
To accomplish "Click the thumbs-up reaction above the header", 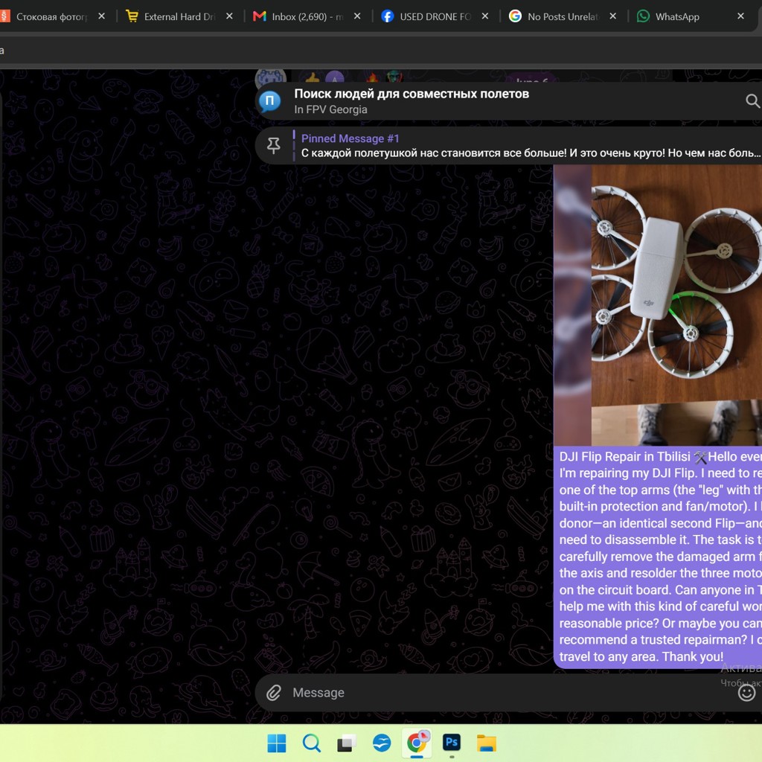I will click(x=312, y=78).
